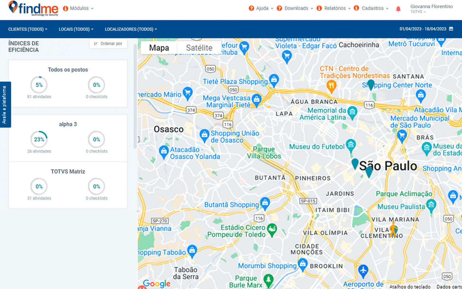Open the Giovanna Florentino user profile

coord(431,9)
